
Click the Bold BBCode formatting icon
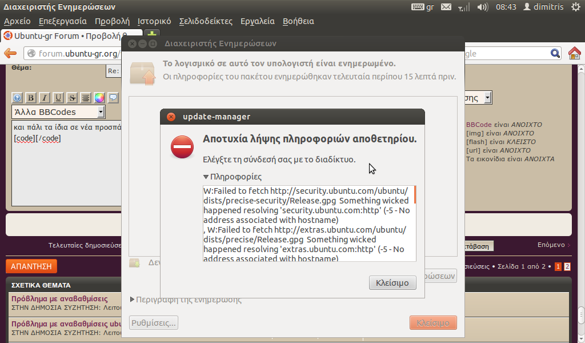tap(31, 98)
